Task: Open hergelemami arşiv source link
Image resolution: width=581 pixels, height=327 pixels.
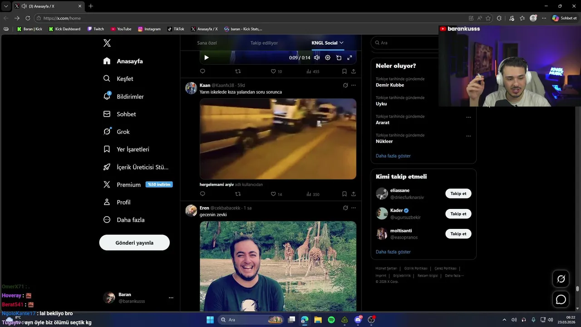Action: (x=217, y=184)
